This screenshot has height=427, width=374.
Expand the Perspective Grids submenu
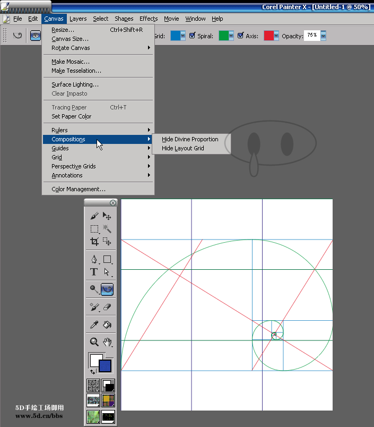pos(99,166)
